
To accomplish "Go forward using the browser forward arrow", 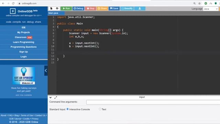I will click(x=8, y=3).
